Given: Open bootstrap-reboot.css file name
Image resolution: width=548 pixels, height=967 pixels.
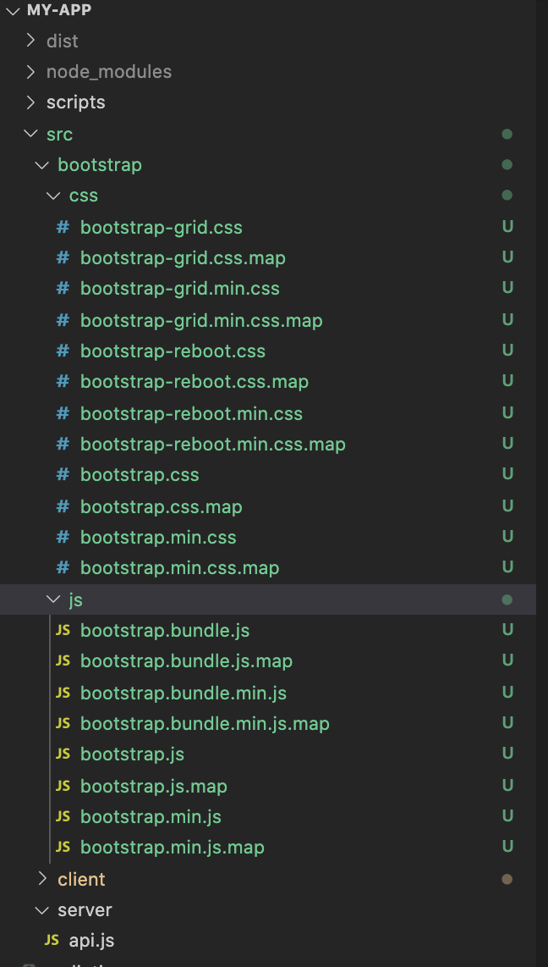Looking at the screenshot, I should pyautogui.click(x=173, y=351).
